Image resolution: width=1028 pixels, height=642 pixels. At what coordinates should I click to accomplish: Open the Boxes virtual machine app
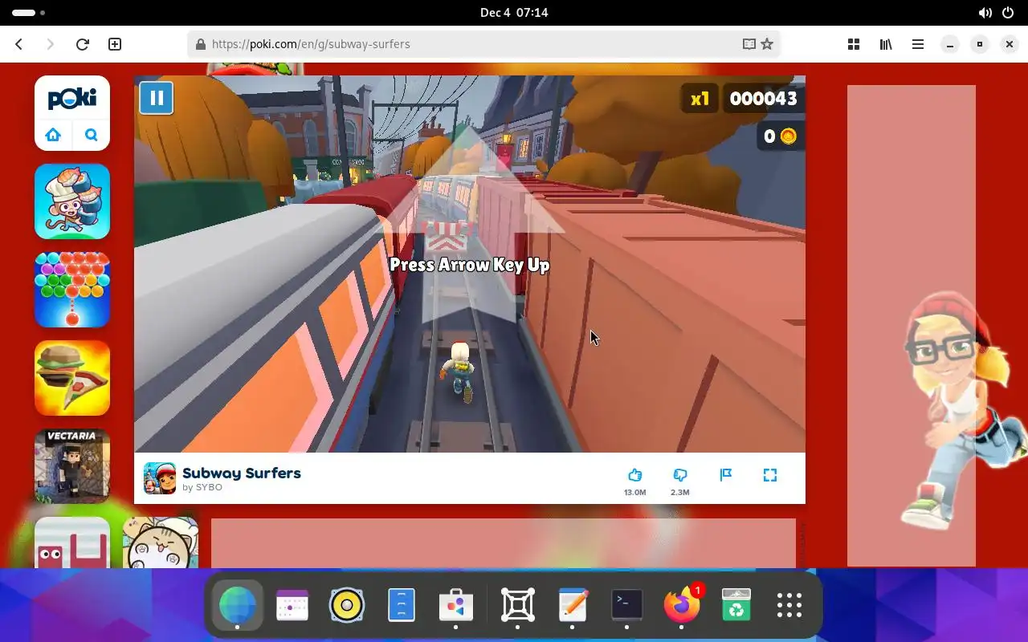click(518, 605)
